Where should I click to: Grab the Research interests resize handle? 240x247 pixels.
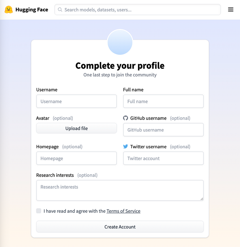pyautogui.click(x=201, y=199)
